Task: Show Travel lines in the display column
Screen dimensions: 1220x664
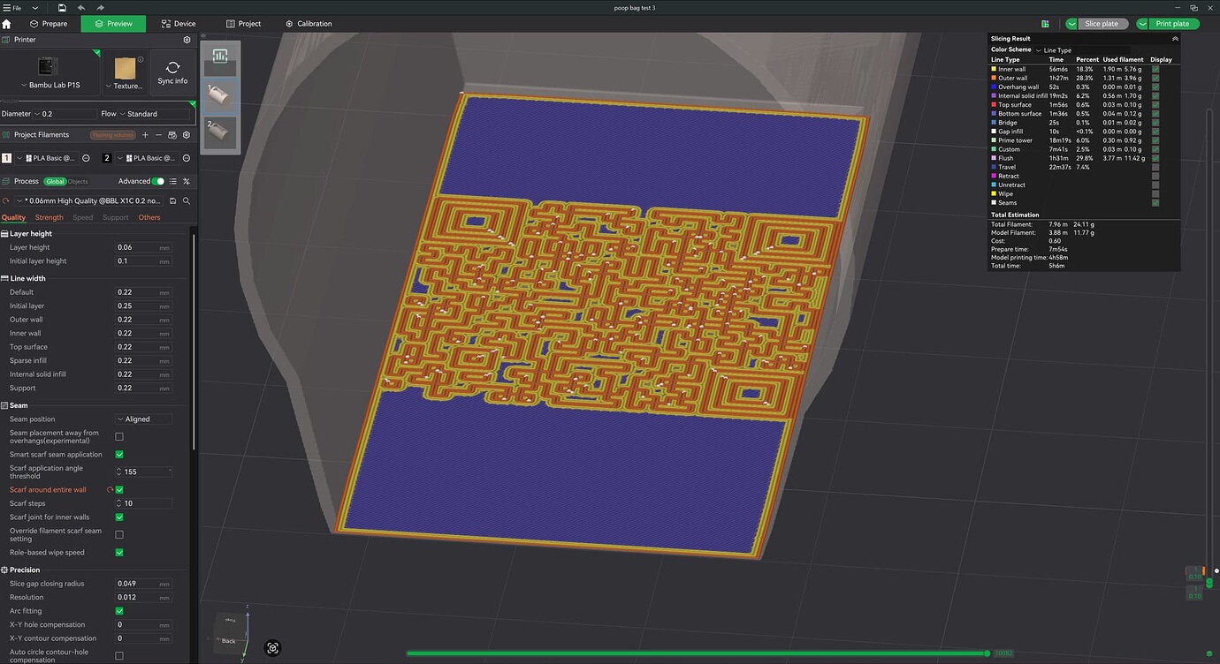Action: click(x=1155, y=167)
